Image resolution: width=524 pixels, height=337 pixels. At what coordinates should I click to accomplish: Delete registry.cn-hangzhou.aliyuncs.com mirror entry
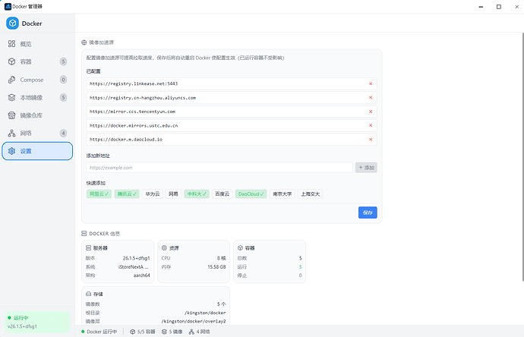pyautogui.click(x=371, y=97)
